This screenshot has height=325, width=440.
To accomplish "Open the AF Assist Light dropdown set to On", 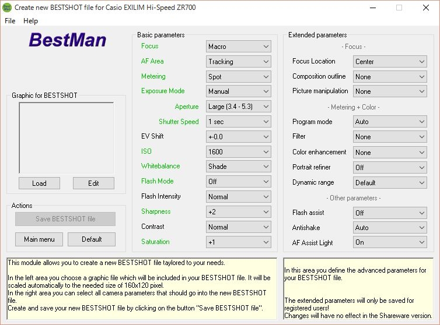I will 390,242.
